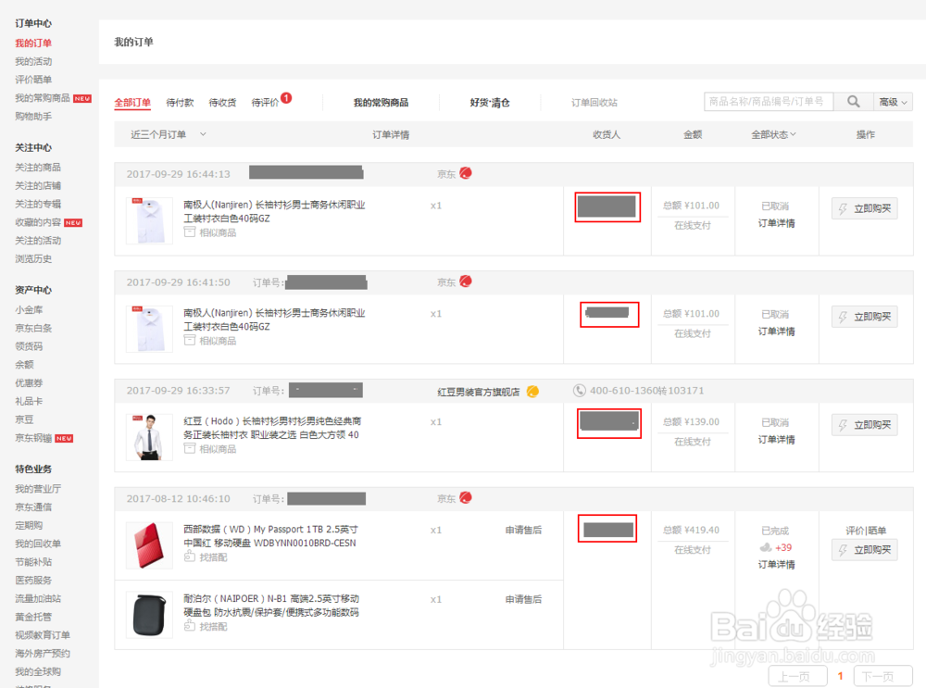Click 相似商品 icon in the 16:44:13 order
This screenshot has width=926, height=688.
190,232
